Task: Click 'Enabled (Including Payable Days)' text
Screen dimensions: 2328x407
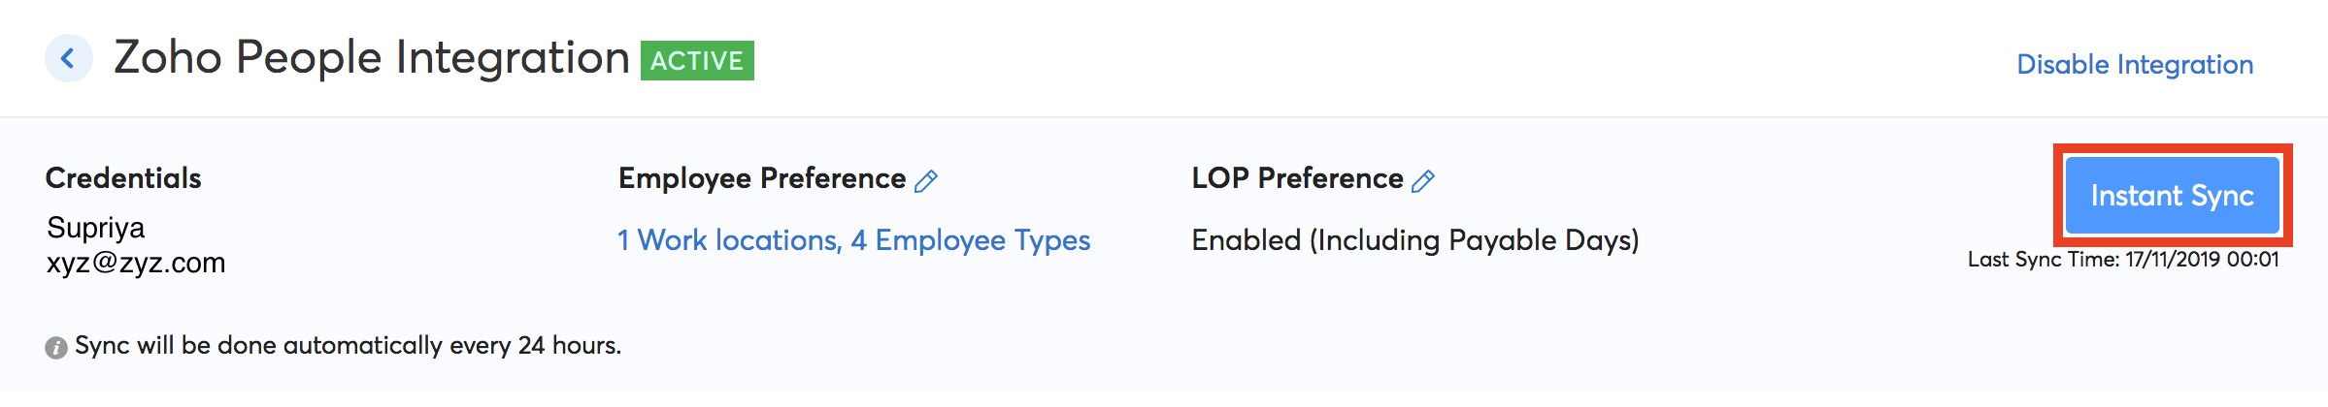Action: [x=1414, y=240]
